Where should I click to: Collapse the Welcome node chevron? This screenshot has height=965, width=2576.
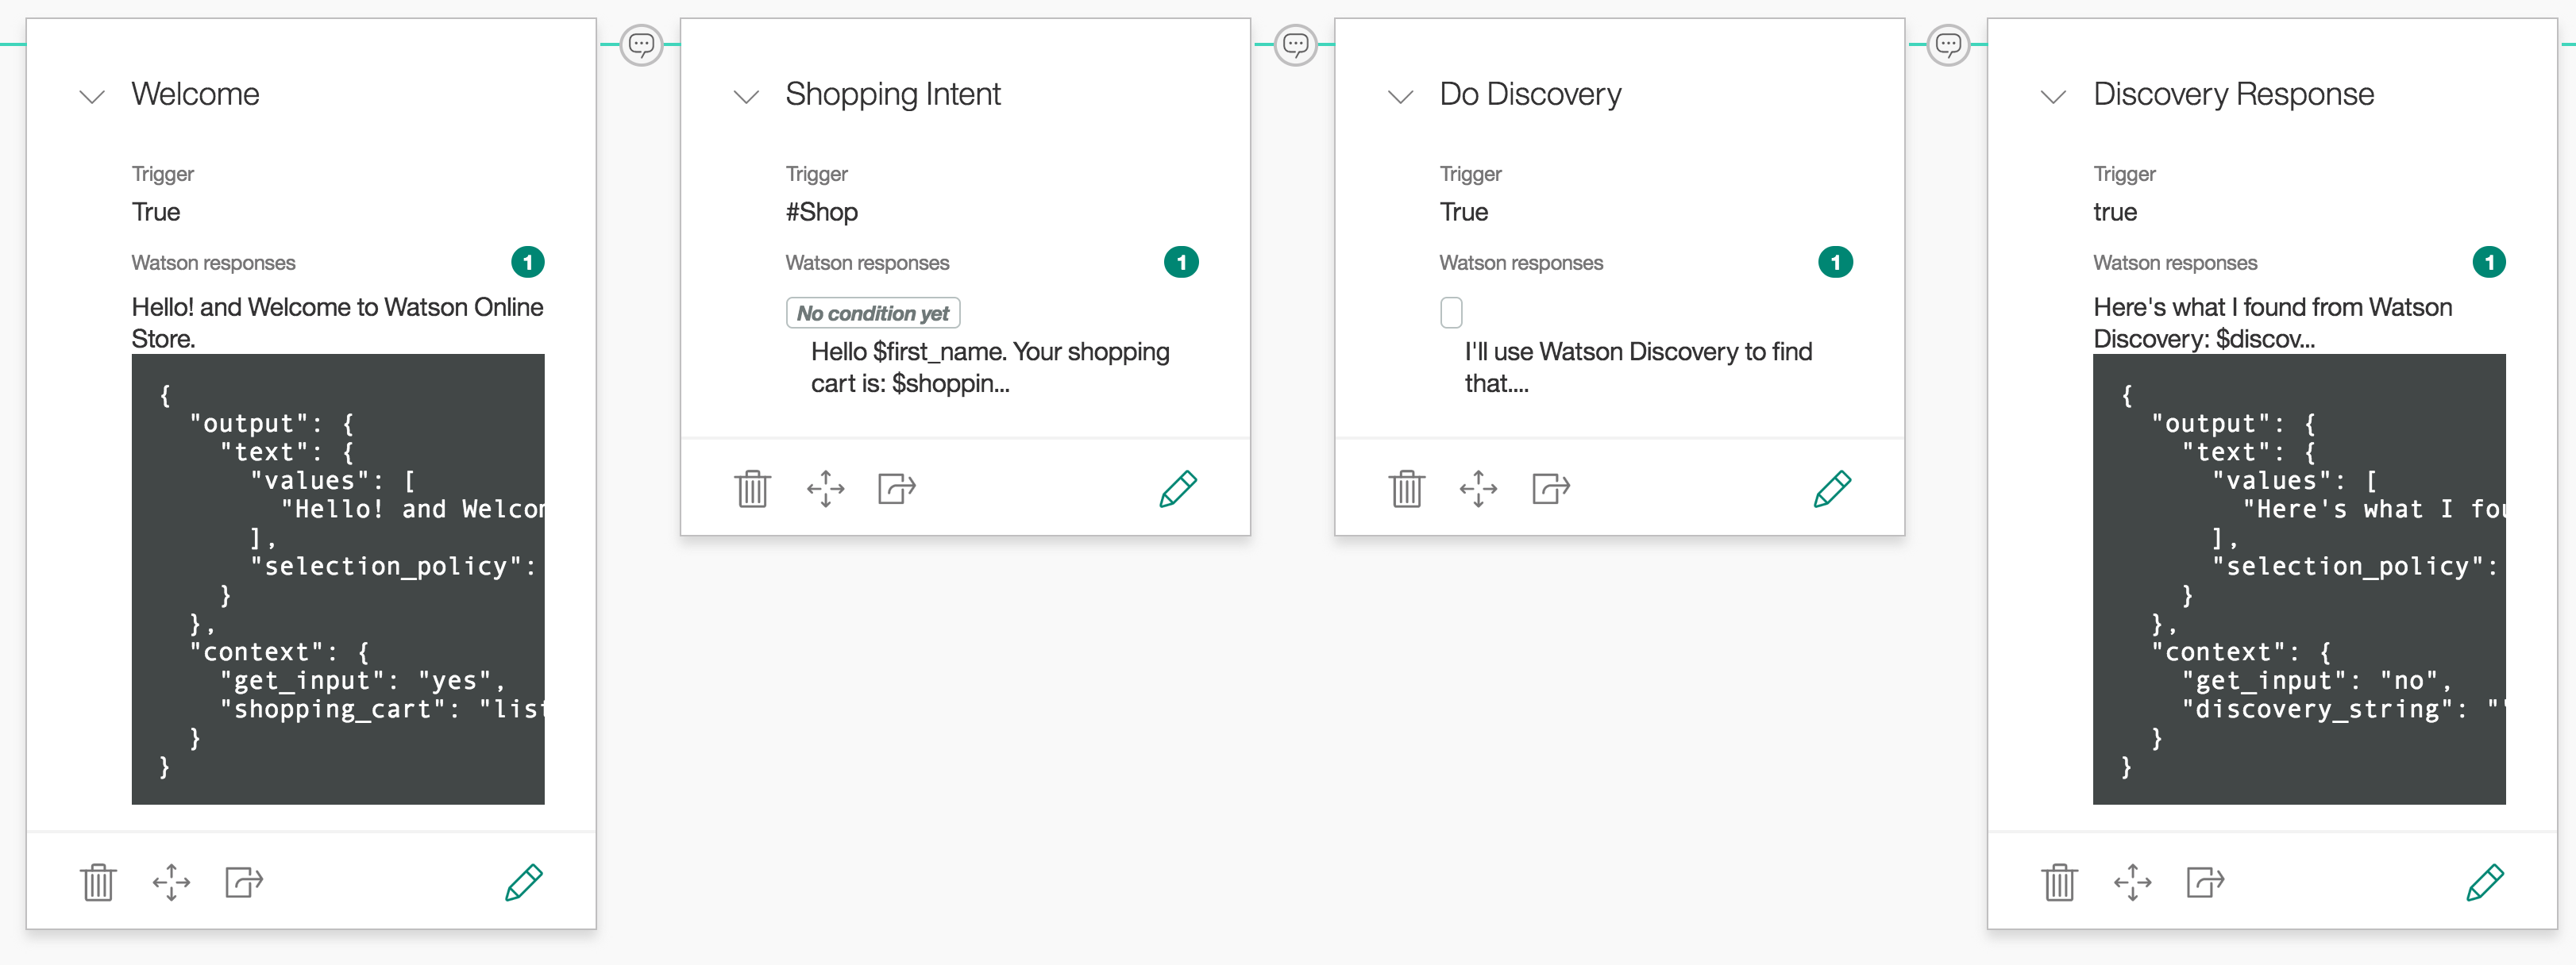click(x=92, y=97)
